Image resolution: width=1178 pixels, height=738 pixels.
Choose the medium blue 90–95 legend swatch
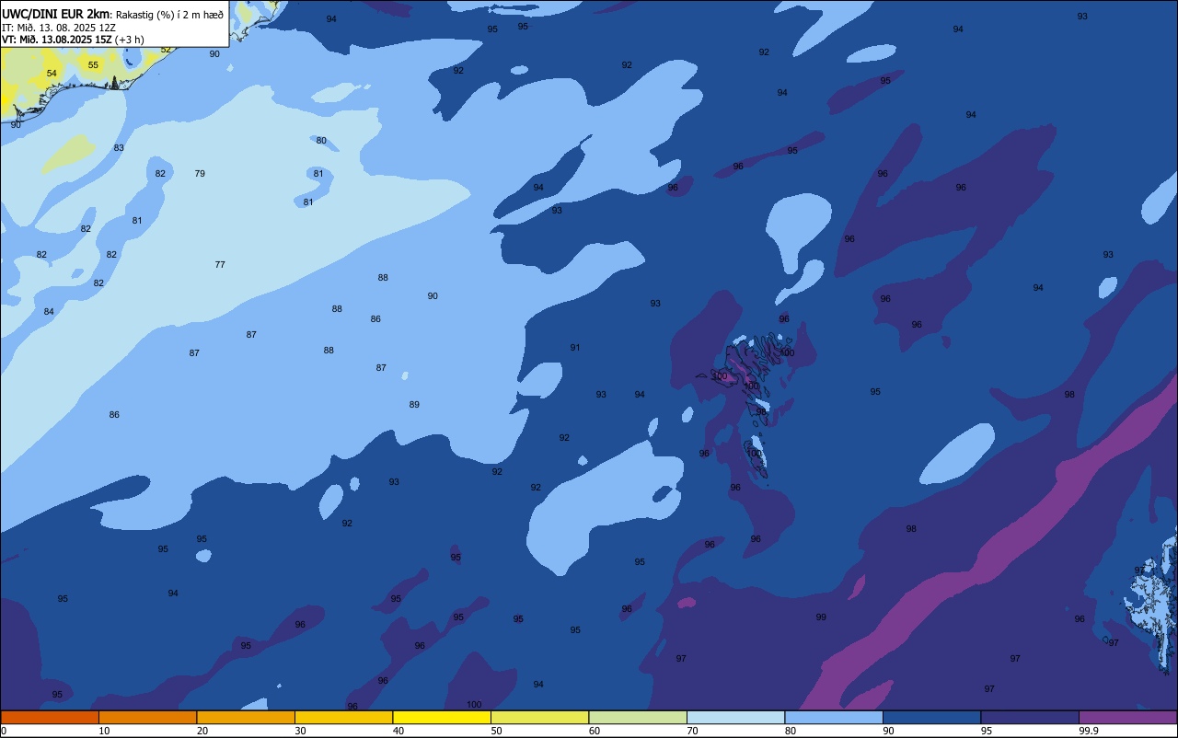click(x=931, y=717)
